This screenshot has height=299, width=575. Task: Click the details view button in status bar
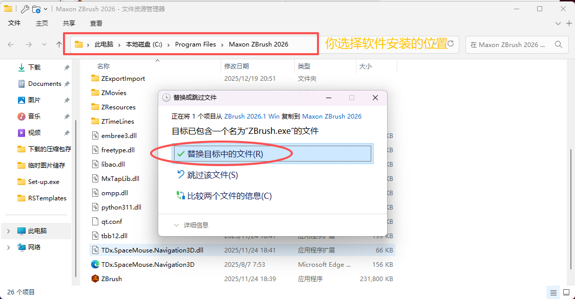[553, 292]
